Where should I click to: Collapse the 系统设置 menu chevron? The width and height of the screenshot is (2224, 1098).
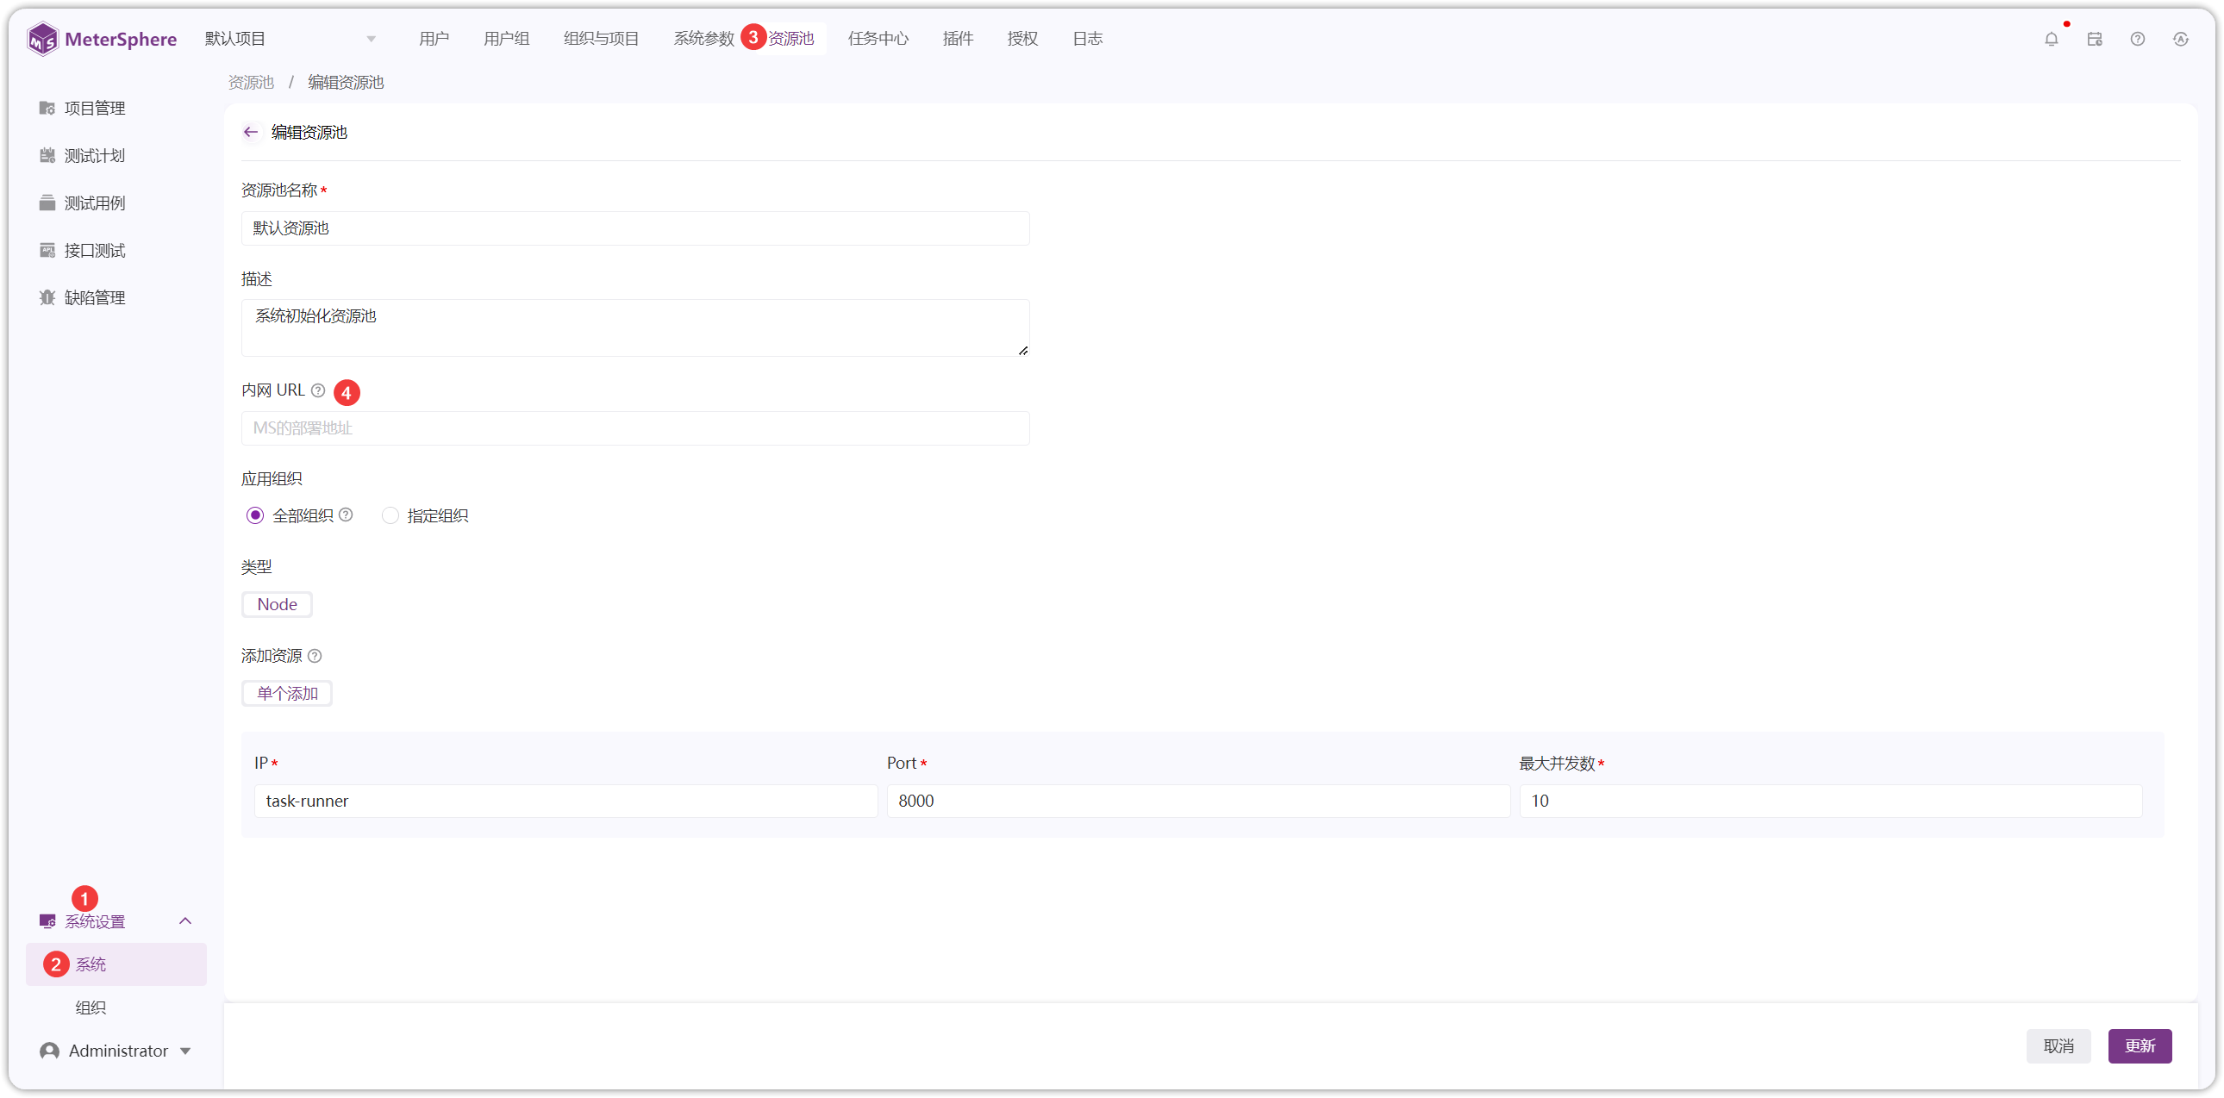click(184, 921)
